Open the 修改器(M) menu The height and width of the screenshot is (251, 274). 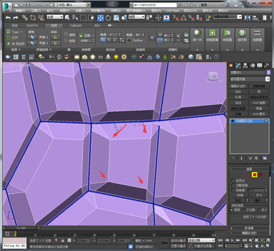coord(98,10)
